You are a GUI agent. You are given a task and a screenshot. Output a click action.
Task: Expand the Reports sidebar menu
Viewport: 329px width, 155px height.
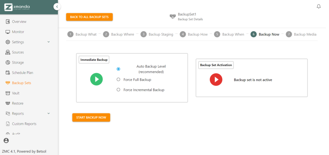point(49,113)
